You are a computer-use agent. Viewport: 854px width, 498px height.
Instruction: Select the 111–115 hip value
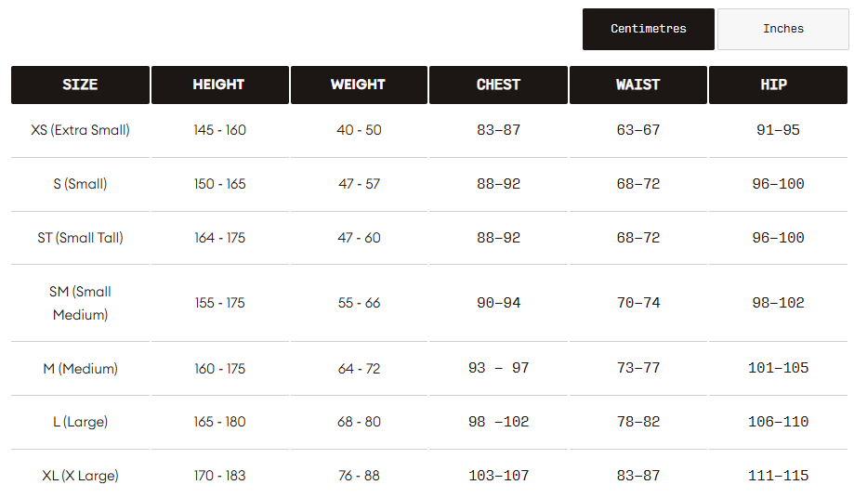tap(778, 476)
